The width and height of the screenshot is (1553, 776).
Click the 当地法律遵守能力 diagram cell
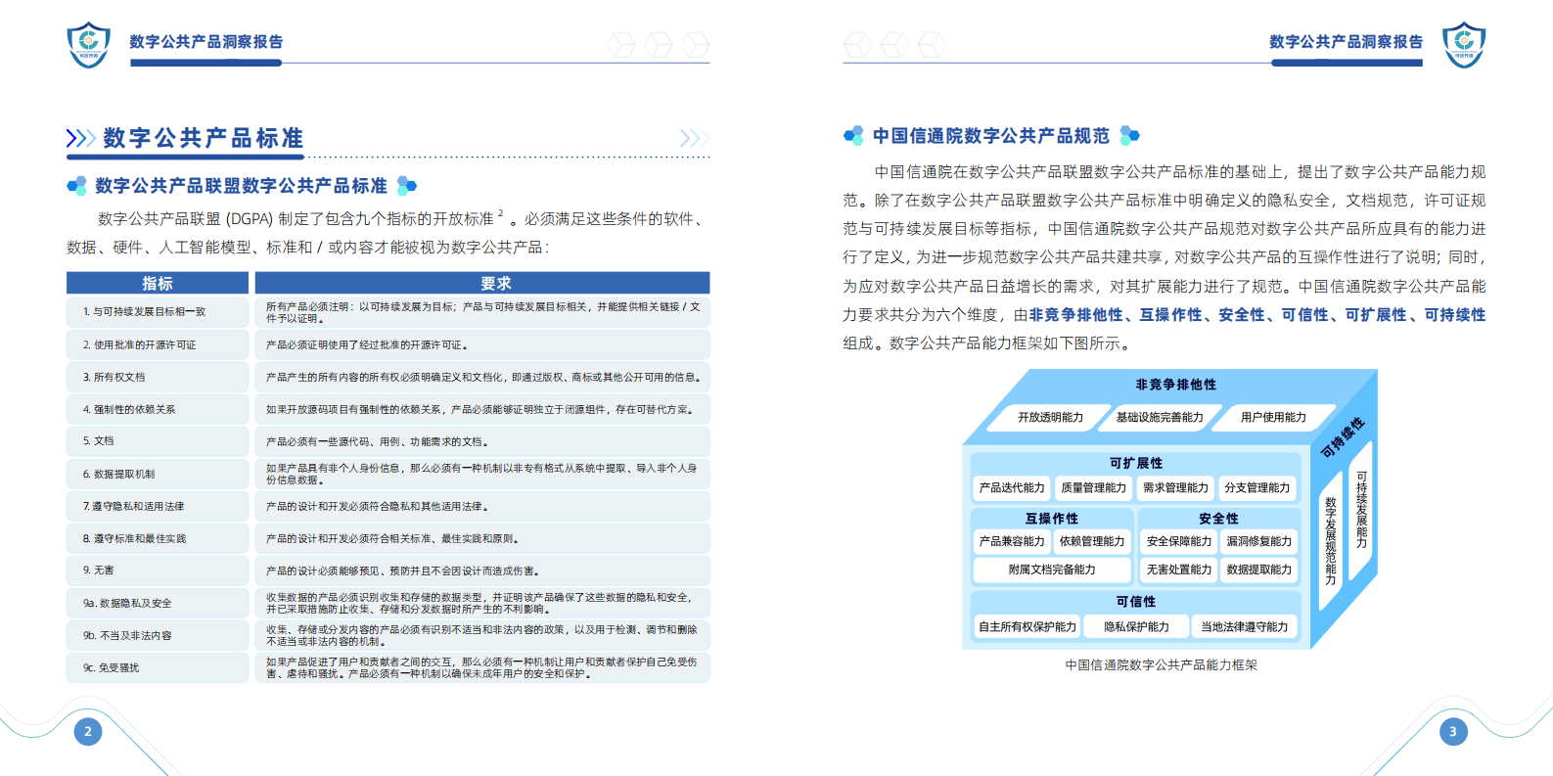point(1245,626)
